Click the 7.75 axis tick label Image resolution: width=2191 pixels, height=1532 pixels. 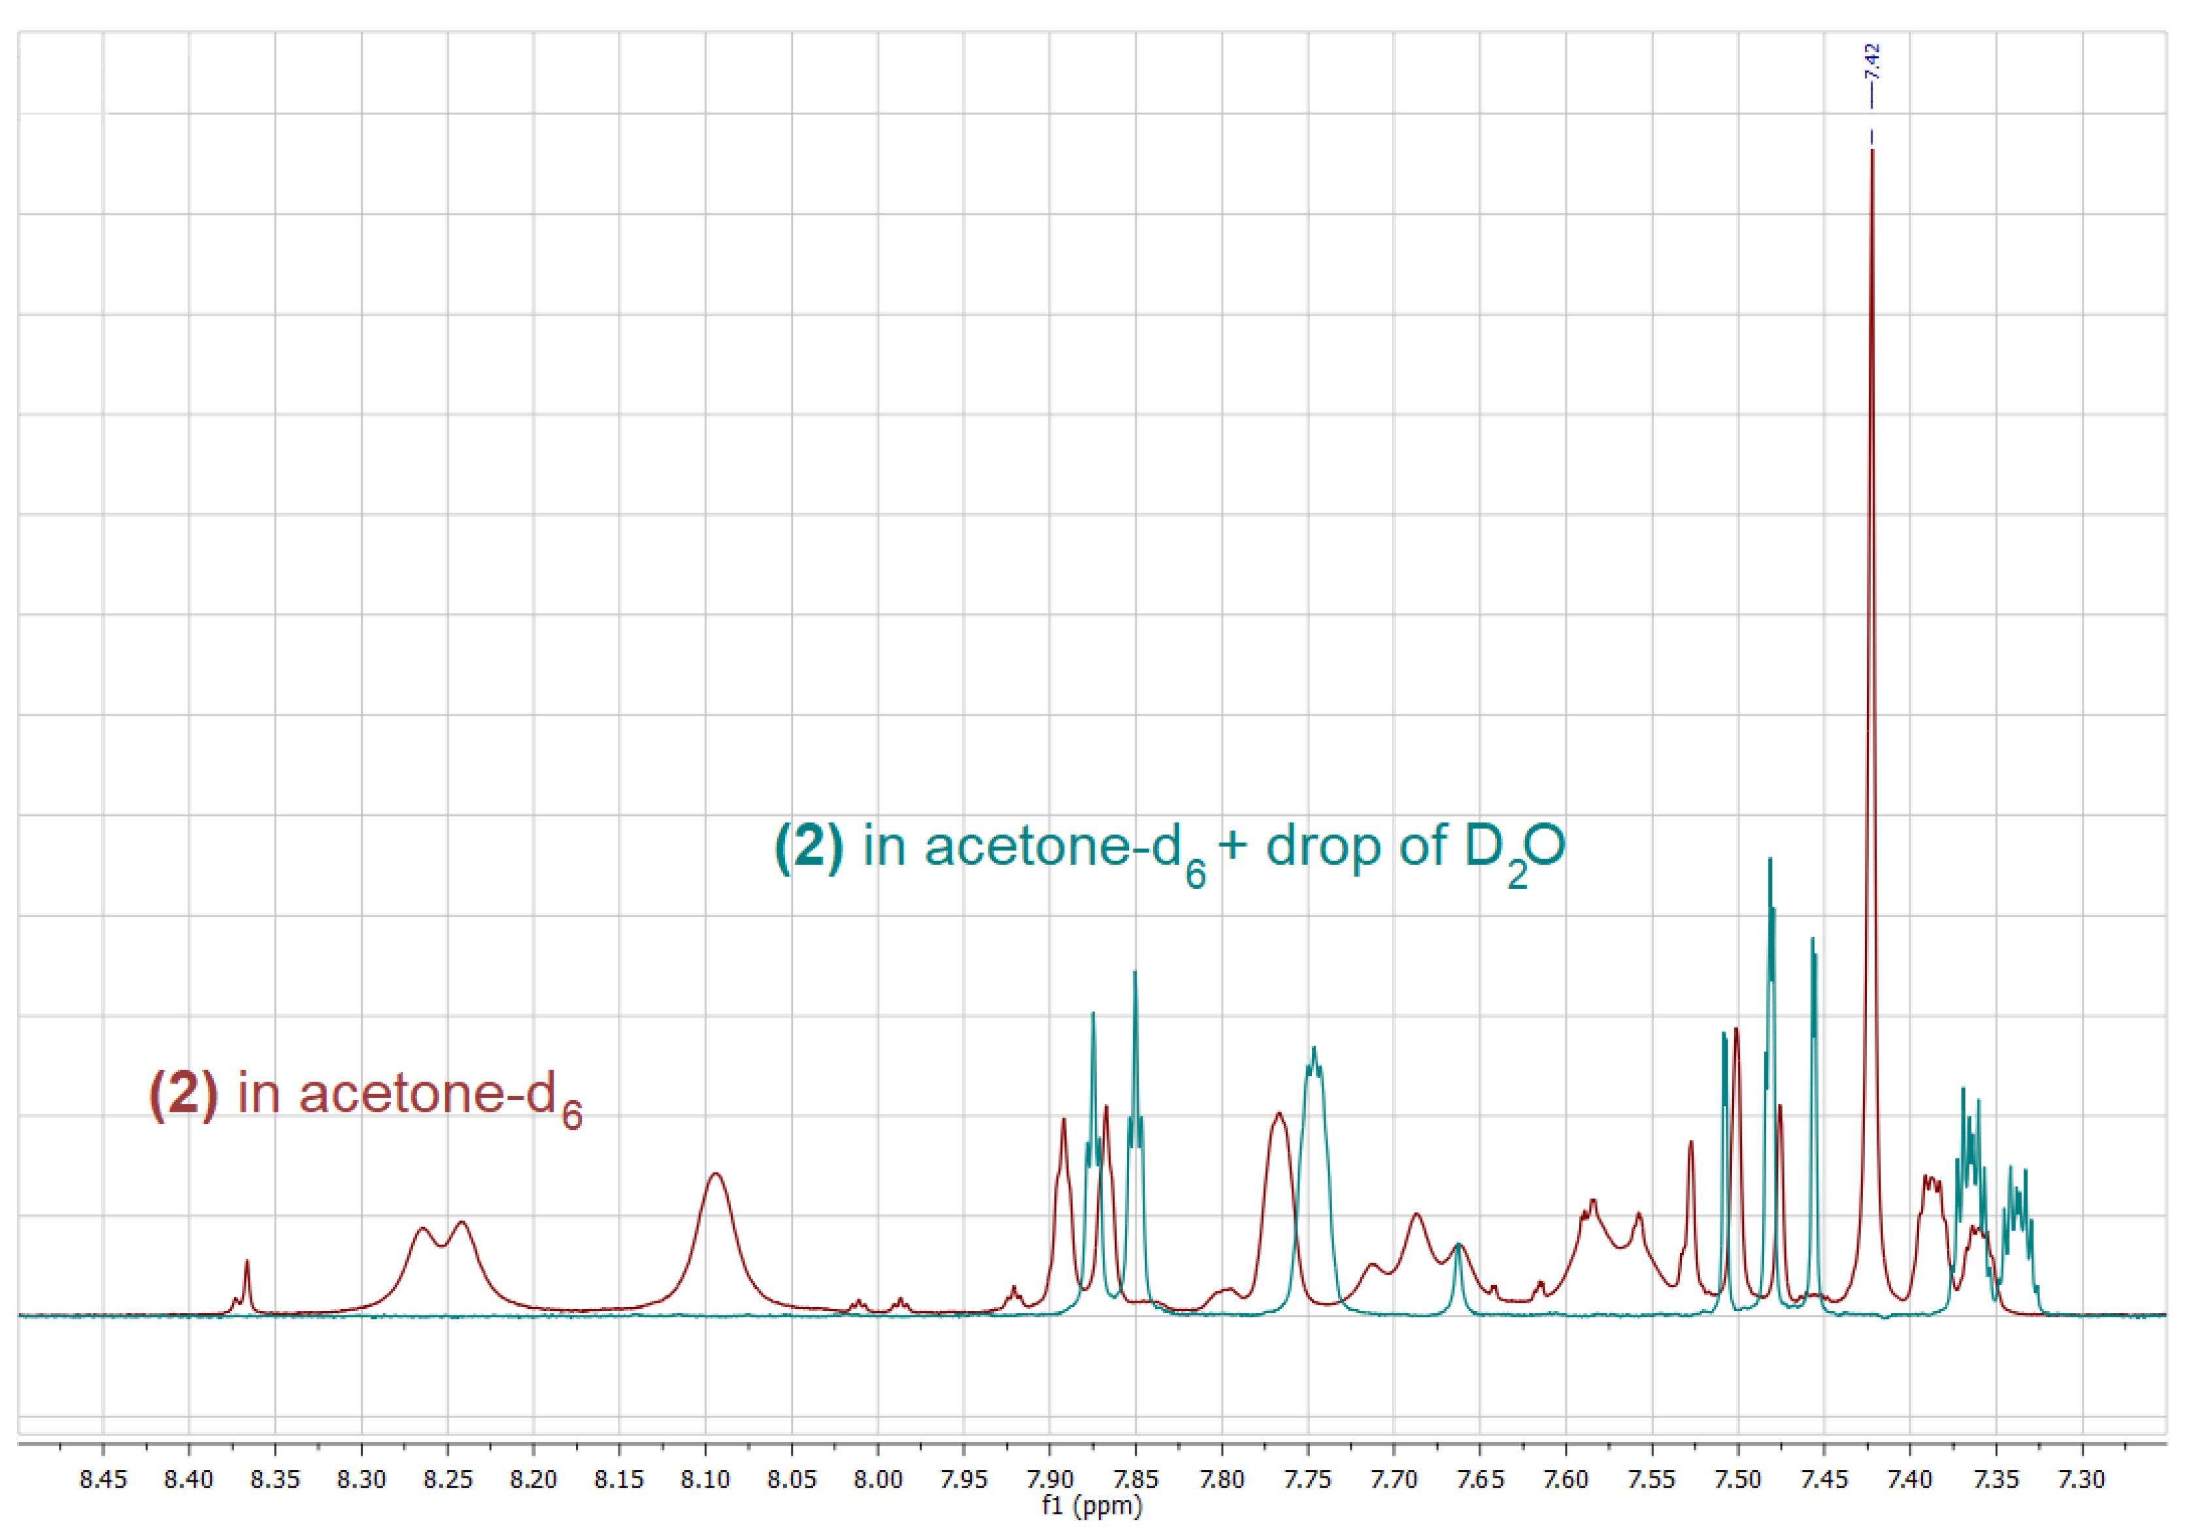(x=1307, y=1480)
